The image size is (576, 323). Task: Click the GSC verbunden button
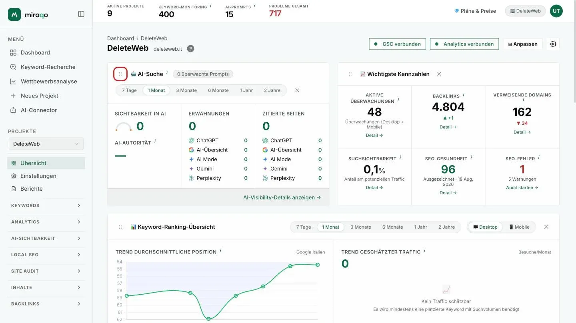[x=397, y=44]
